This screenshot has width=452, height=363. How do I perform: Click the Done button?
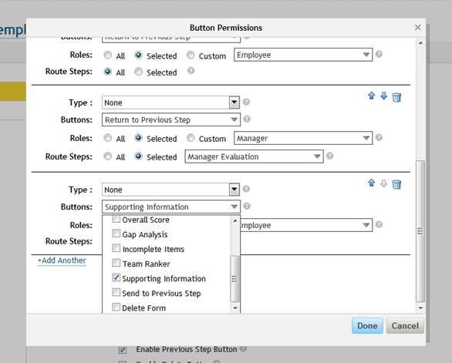367,325
